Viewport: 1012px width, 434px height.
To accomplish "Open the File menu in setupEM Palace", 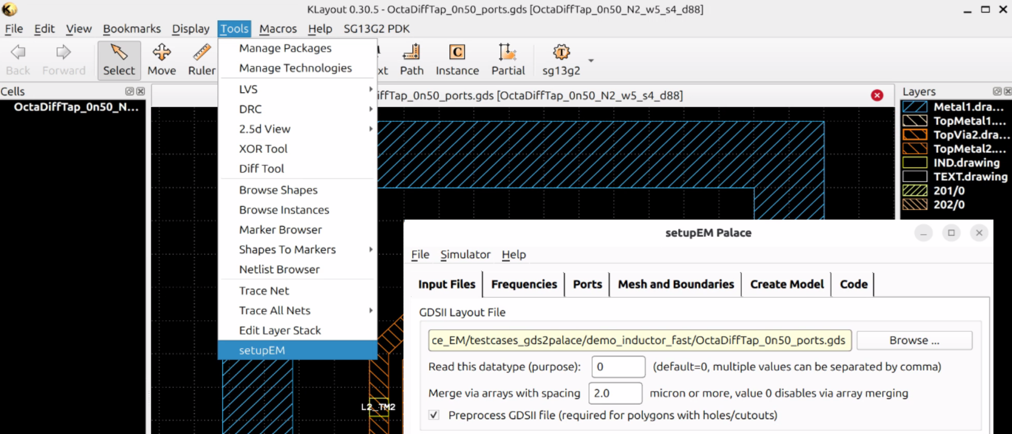I will (420, 255).
